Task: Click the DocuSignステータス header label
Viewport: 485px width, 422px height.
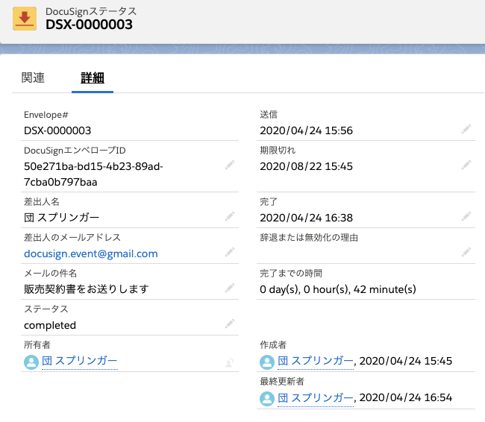Action: click(91, 11)
